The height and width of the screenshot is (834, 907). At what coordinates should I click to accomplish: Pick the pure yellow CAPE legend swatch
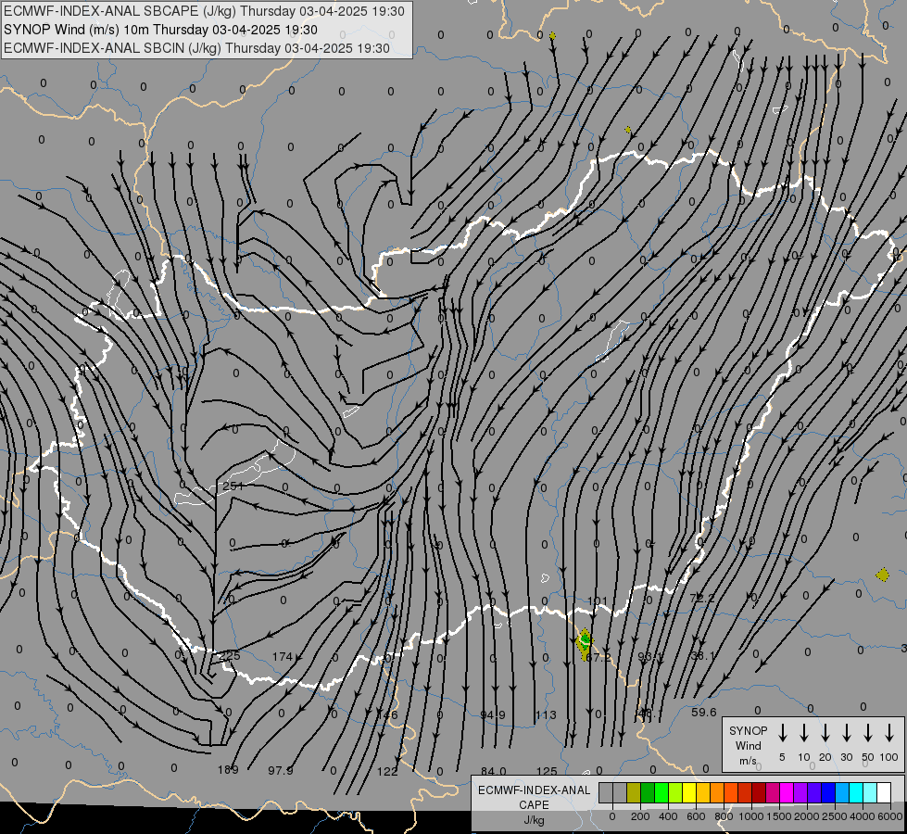tap(689, 792)
